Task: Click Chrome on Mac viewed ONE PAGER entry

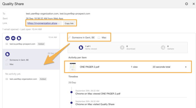Action: point(98,94)
